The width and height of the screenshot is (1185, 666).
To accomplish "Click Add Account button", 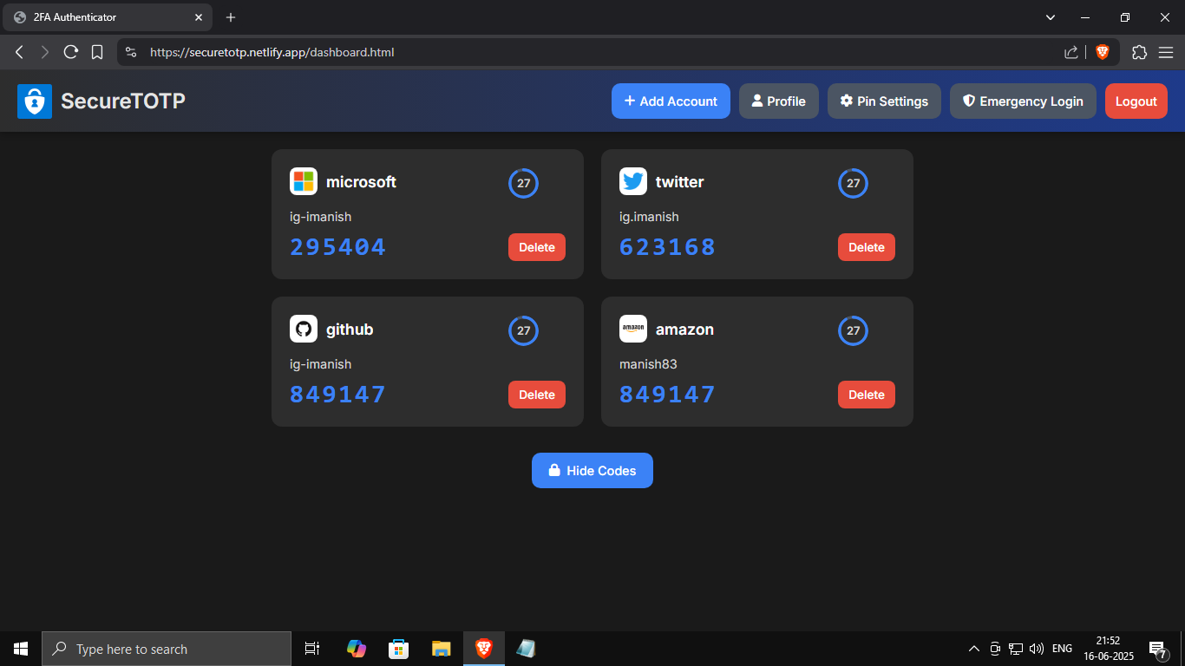I will [671, 101].
